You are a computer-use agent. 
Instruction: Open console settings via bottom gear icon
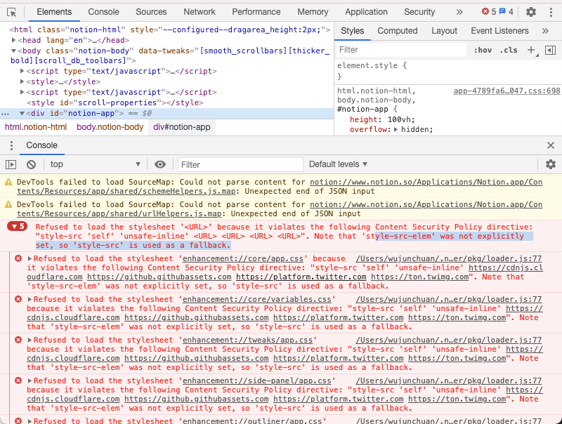point(551,164)
